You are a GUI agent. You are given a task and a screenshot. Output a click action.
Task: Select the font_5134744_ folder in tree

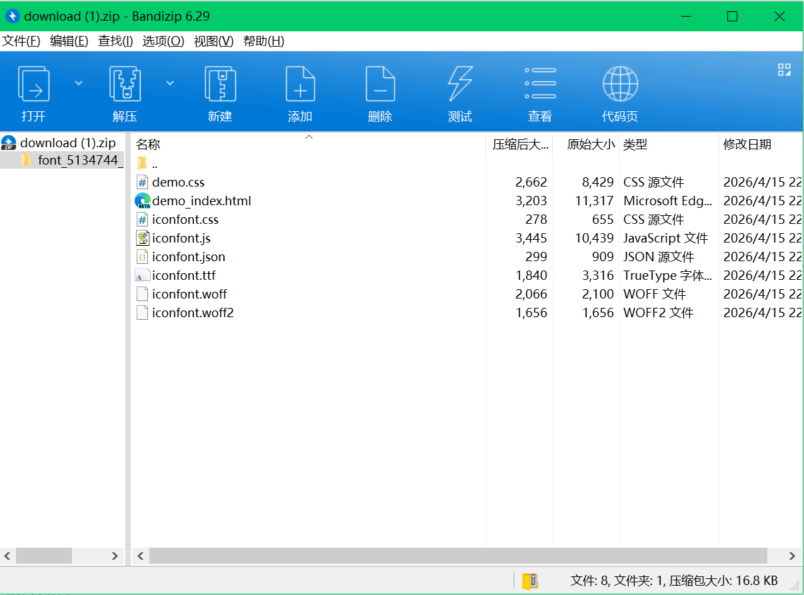[81, 160]
